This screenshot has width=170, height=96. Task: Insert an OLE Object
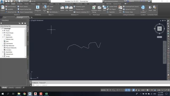point(111,9)
